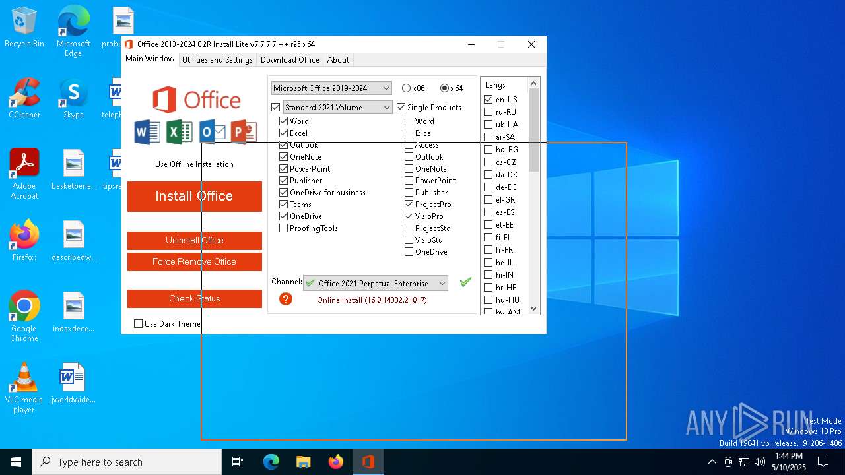Click the volume icon in system tray

point(760,462)
